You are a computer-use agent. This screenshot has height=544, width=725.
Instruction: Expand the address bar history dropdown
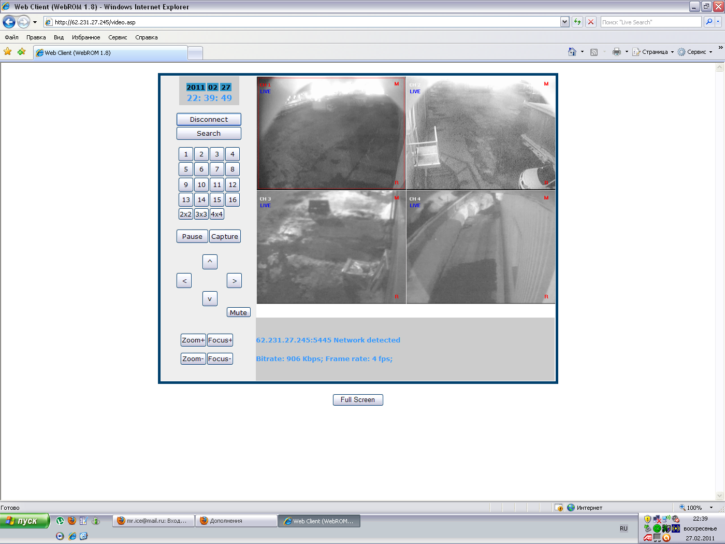564,22
